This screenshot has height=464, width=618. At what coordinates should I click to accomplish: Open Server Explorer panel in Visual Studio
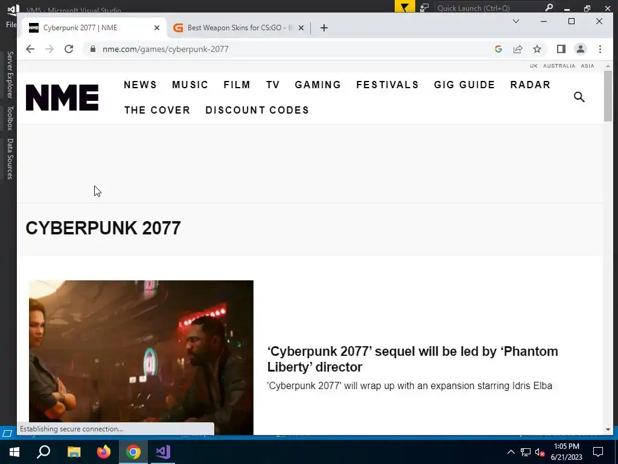coord(10,74)
